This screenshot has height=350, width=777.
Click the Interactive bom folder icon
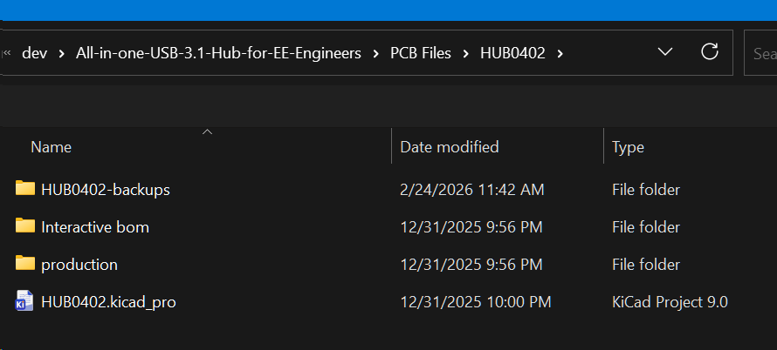(x=25, y=226)
